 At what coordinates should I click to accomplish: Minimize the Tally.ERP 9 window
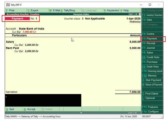pos(141,5)
